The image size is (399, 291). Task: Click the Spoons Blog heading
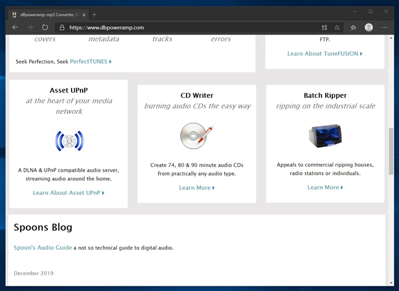click(x=43, y=227)
